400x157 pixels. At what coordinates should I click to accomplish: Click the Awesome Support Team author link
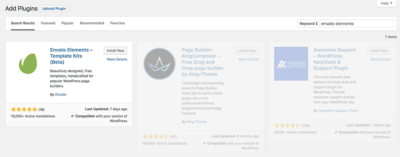tap(338, 111)
